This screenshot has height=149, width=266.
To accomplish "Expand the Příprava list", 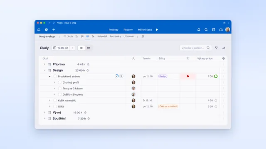I will click(x=44, y=65).
